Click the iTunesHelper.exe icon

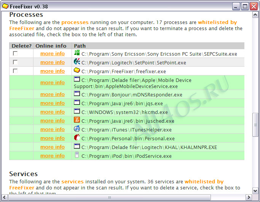pos(77,128)
